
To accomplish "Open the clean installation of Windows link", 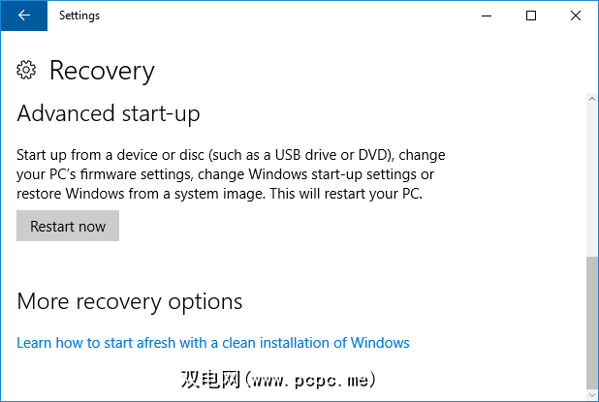I will tap(213, 343).
